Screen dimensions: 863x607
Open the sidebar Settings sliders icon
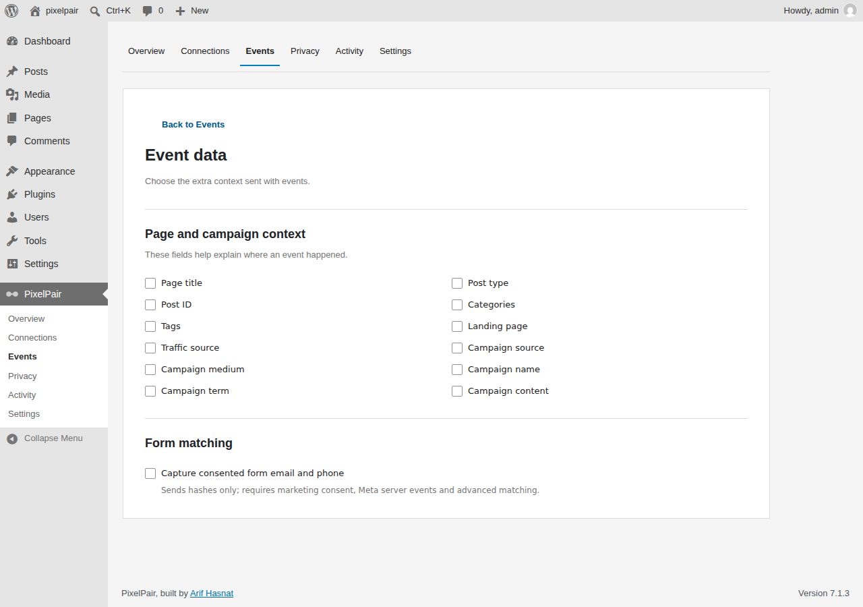12,264
